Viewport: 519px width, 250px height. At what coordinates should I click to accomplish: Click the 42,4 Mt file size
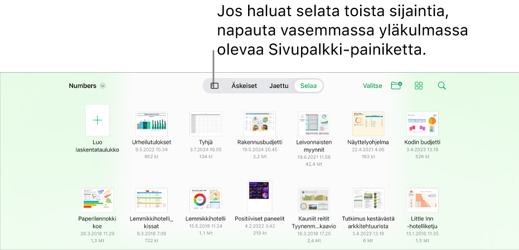(x=314, y=164)
